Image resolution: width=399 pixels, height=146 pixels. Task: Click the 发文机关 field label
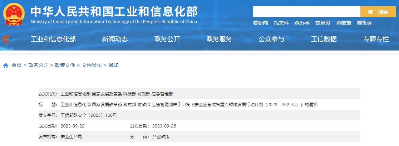tap(48, 94)
